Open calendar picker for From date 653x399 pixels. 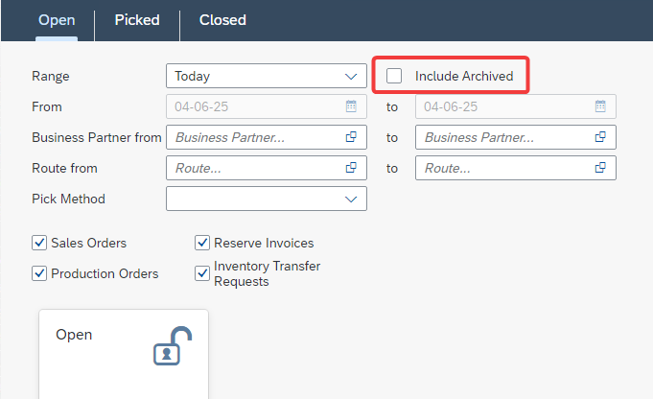(351, 106)
